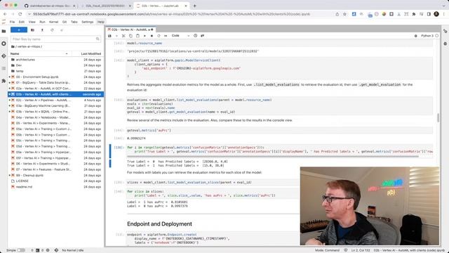The height and width of the screenshot is (253, 449).
Task: Open the Settings menu
Action: (87, 22)
